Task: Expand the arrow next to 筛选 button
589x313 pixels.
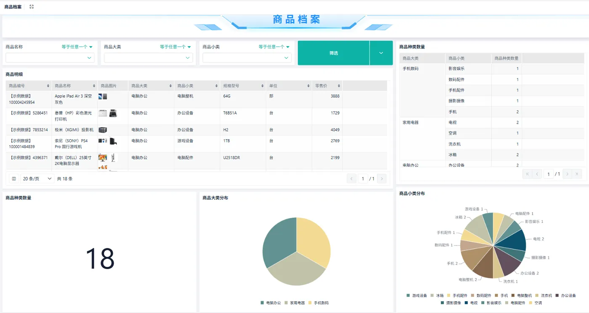Action: pos(381,53)
